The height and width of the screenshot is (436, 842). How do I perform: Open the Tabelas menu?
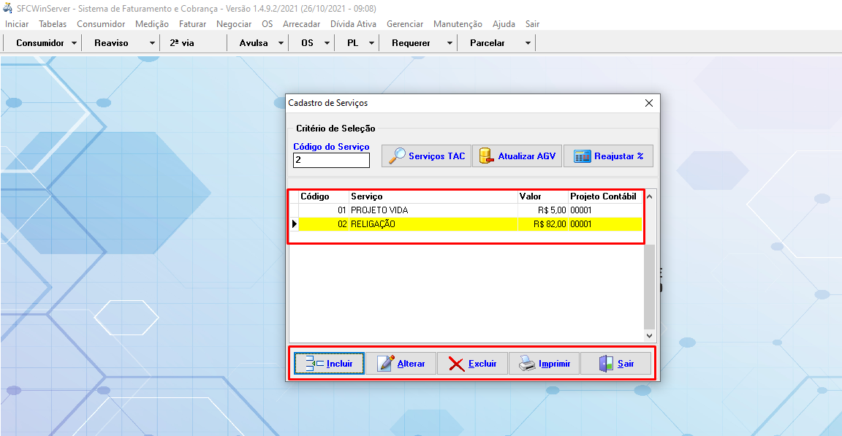point(53,24)
